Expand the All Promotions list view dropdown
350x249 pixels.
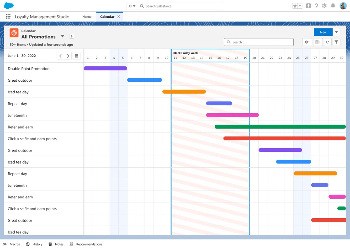click(x=63, y=36)
